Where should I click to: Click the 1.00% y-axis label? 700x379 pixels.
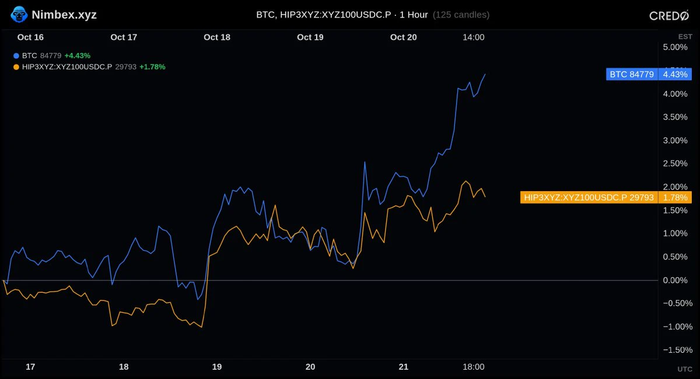pos(675,234)
